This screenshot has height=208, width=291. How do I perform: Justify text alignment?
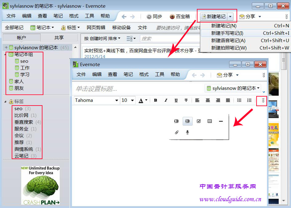pos(228,100)
